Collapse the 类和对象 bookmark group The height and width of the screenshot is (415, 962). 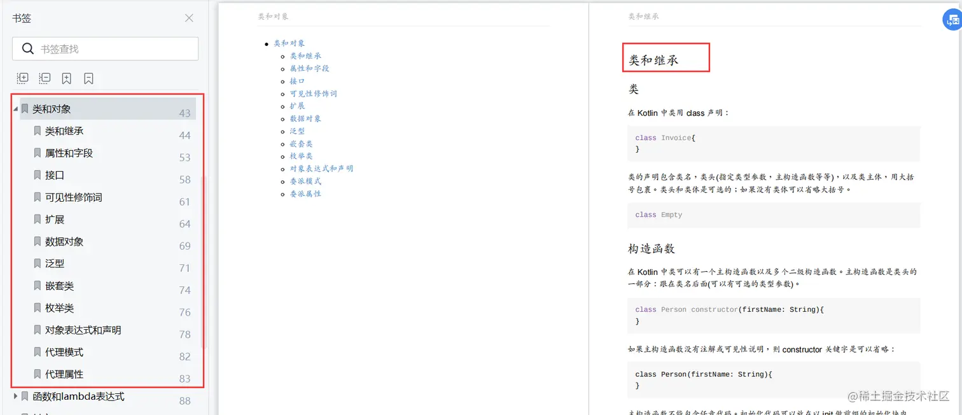point(15,108)
